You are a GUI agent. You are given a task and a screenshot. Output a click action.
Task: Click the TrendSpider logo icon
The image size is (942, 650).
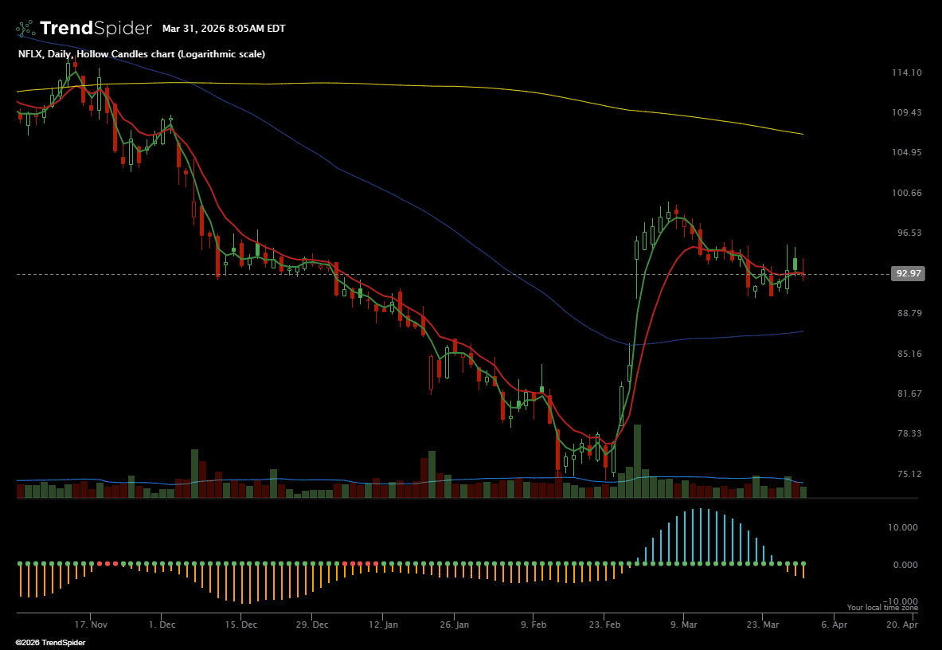(25, 29)
